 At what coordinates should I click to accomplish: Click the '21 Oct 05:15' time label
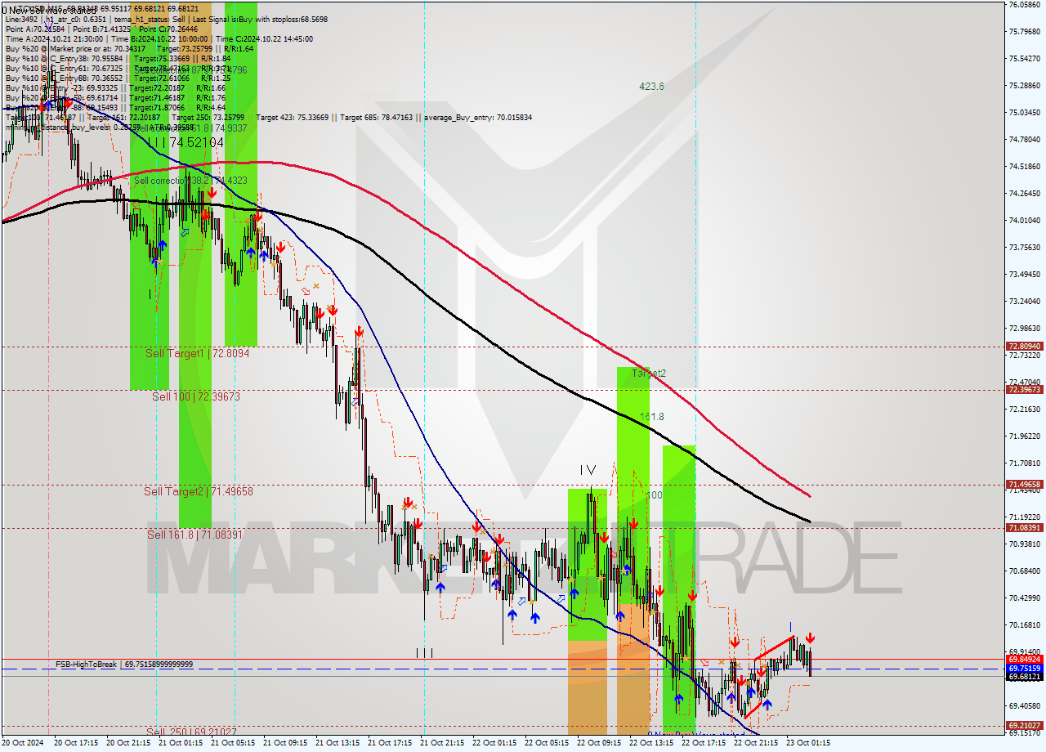point(234,744)
